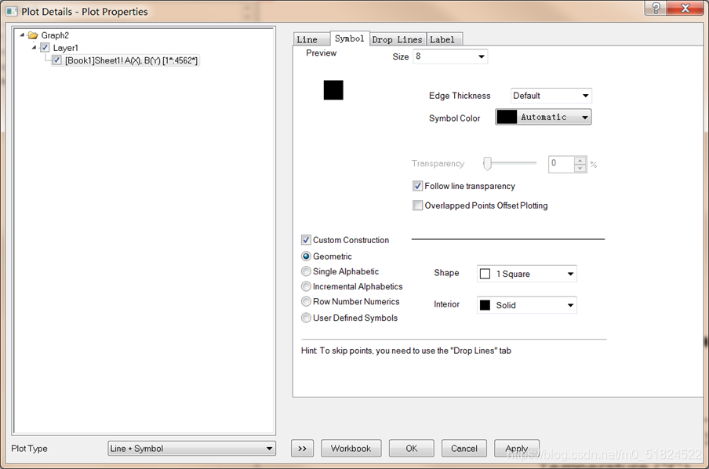
Task: Open the Interior dropdown showing Solid
Action: 527,305
